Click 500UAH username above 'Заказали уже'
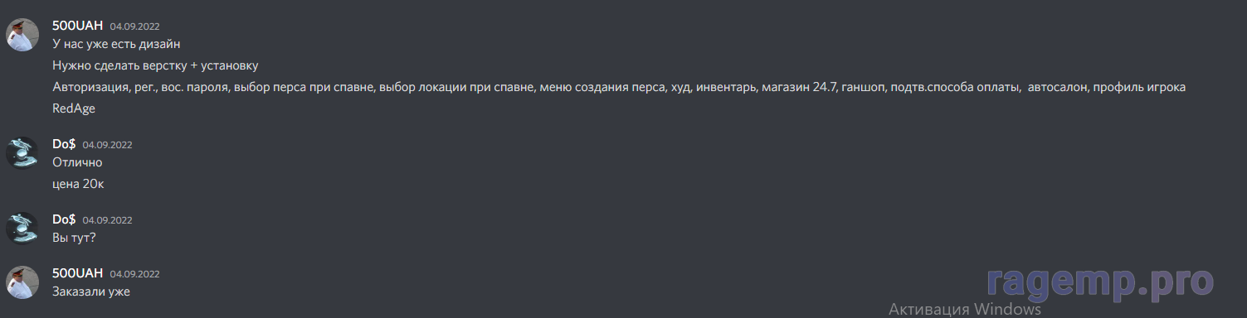The height and width of the screenshot is (318, 1247). pos(77,273)
